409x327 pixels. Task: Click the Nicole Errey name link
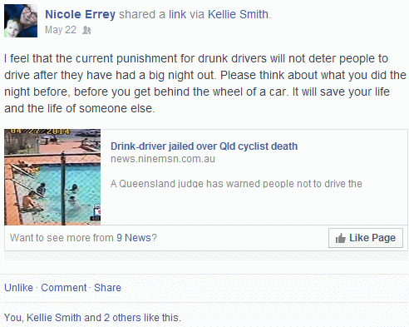pyautogui.click(x=80, y=14)
